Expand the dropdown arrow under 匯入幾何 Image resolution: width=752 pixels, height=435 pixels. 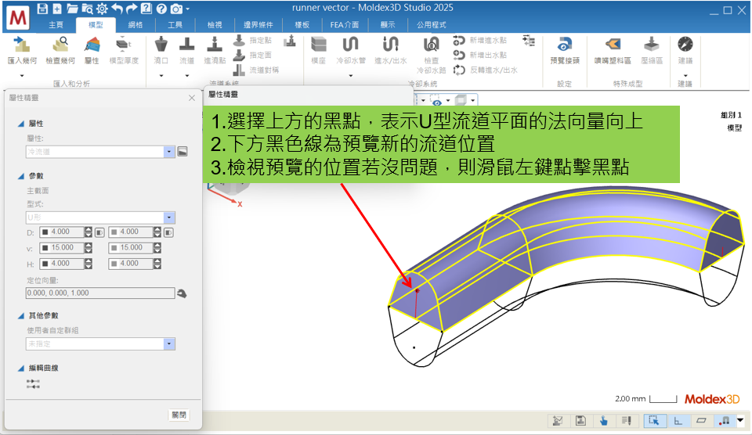pyautogui.click(x=22, y=76)
